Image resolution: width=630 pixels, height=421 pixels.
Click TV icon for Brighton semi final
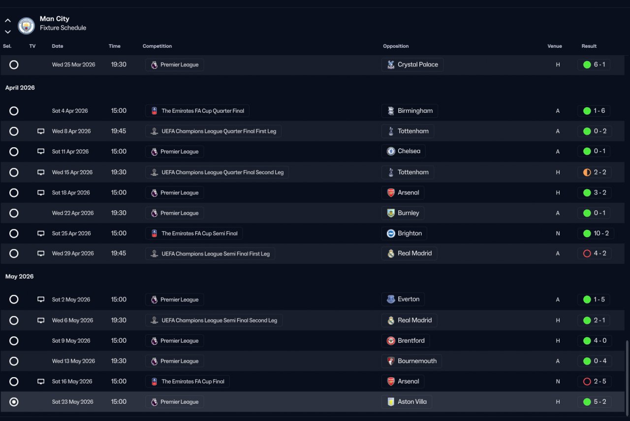41,233
